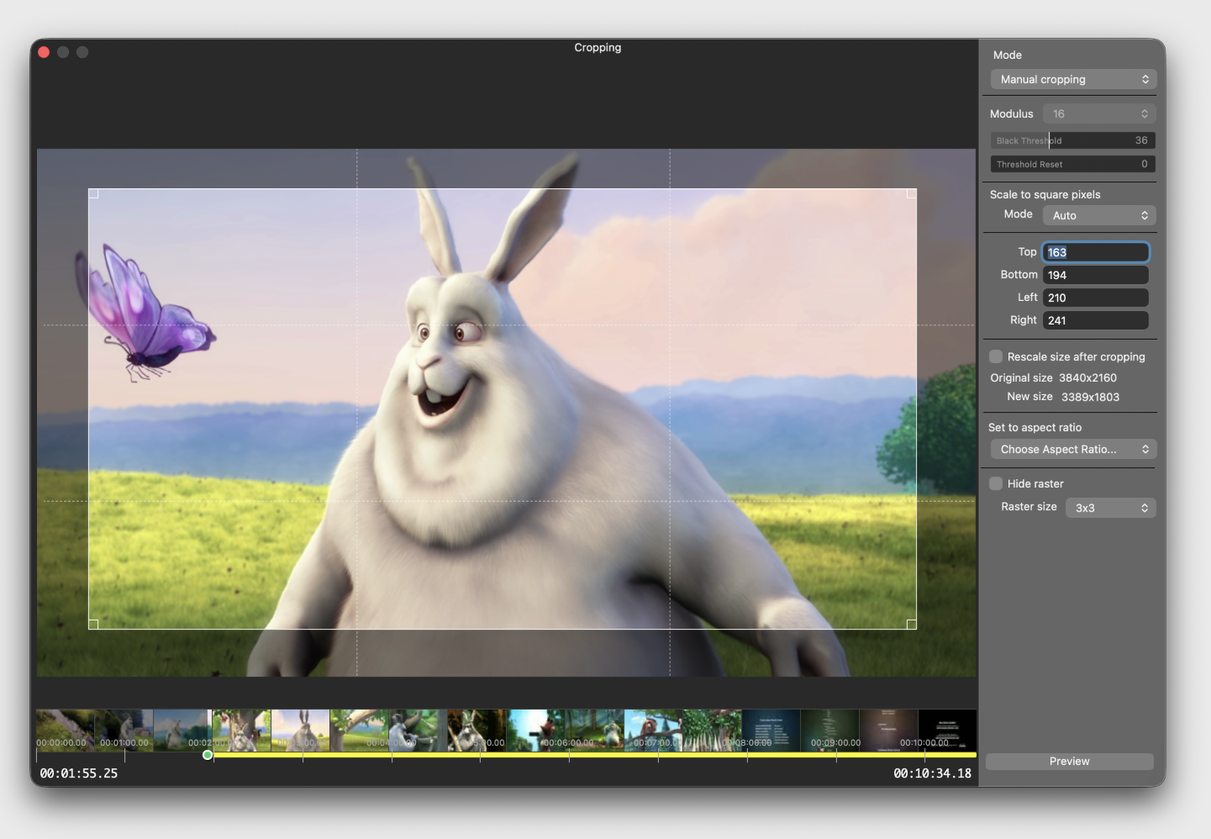Open the Choose Aspect Ratio dropdown
Screen dimensions: 1211x839
click(x=1073, y=449)
